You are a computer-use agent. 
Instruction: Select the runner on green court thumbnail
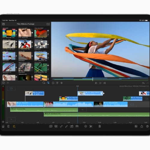tap(41, 67)
